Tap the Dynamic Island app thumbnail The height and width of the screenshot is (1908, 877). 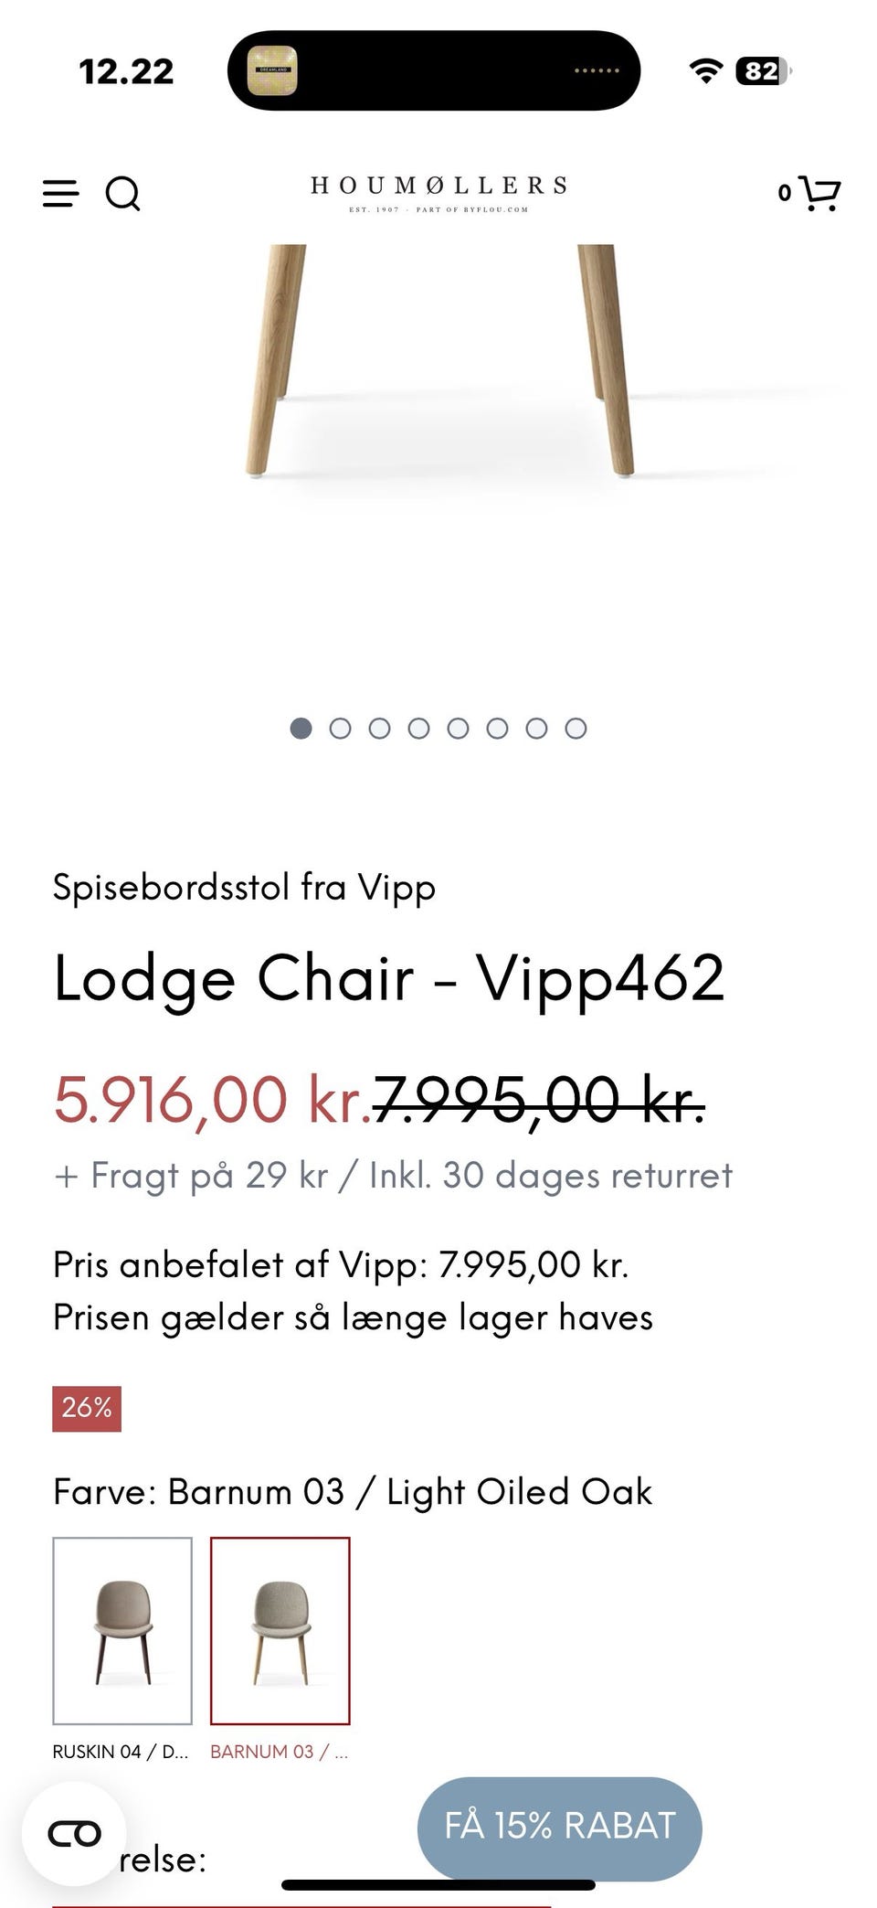pyautogui.click(x=272, y=70)
